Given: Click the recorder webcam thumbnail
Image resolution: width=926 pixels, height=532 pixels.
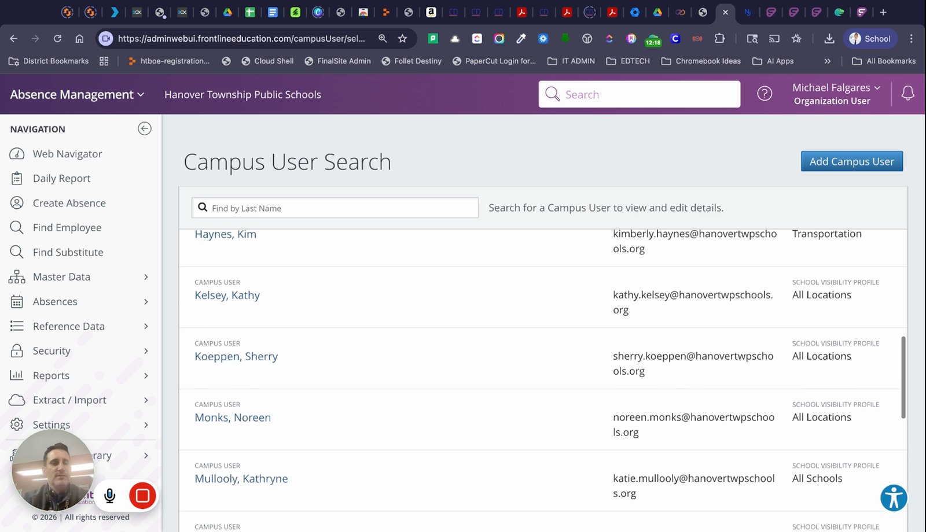Looking at the screenshot, I should click(x=53, y=470).
